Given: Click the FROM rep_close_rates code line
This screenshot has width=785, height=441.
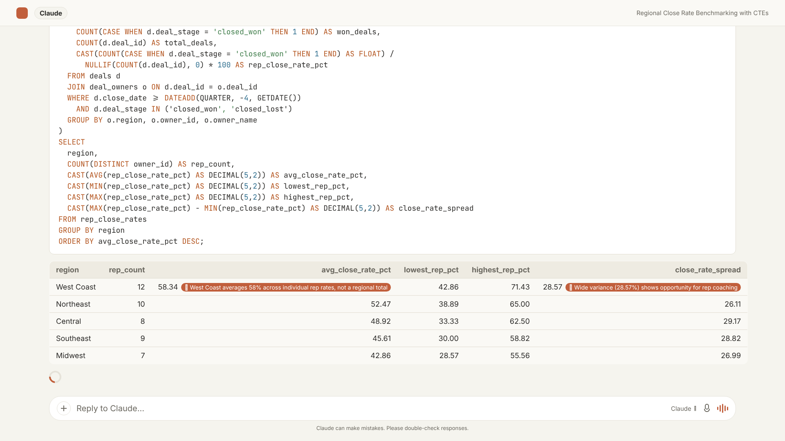Looking at the screenshot, I should 103,219.
